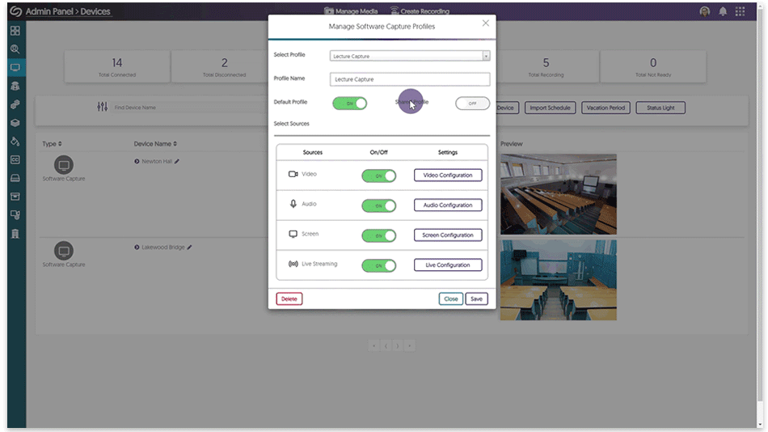768x432 pixels.
Task: Click the Total Not Ready stat card
Action: tap(653, 66)
